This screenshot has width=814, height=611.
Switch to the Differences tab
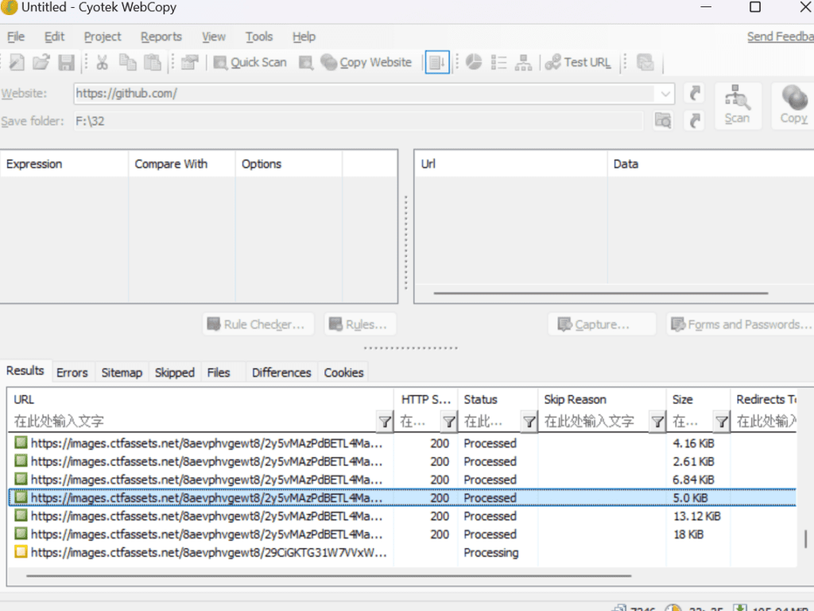pyautogui.click(x=281, y=372)
